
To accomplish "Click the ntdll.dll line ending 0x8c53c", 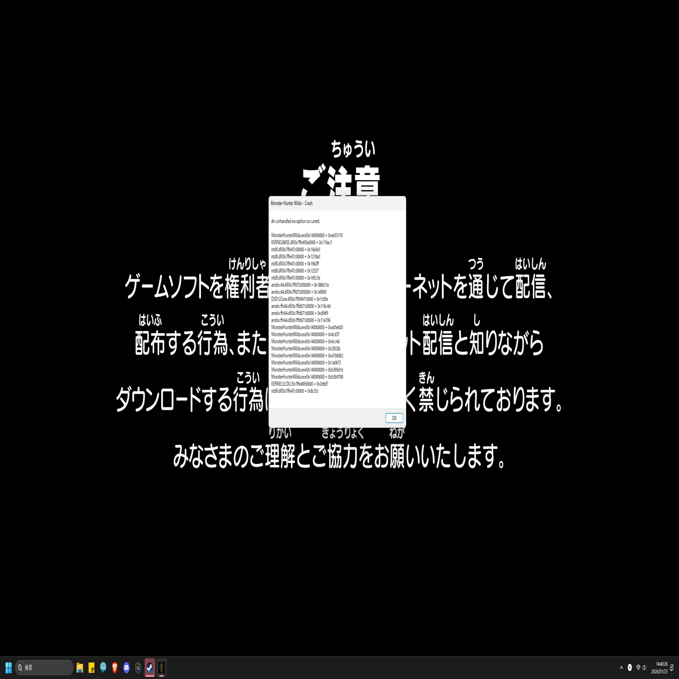I will pyautogui.click(x=295, y=391).
